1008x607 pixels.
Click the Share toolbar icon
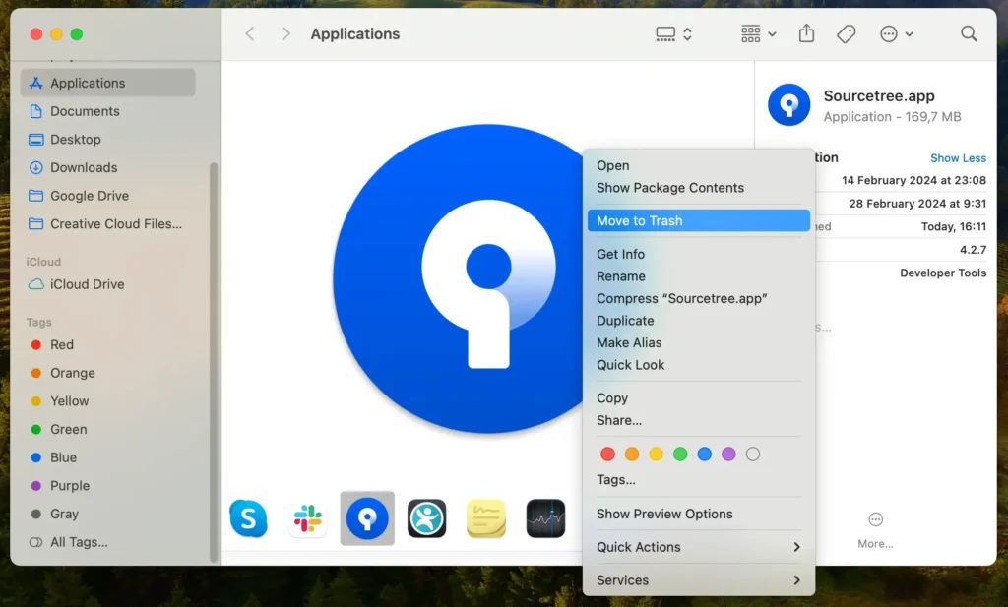[806, 33]
